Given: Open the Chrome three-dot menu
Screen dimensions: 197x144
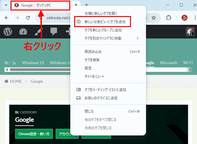Looking at the screenshot, I should tap(195, 18).
